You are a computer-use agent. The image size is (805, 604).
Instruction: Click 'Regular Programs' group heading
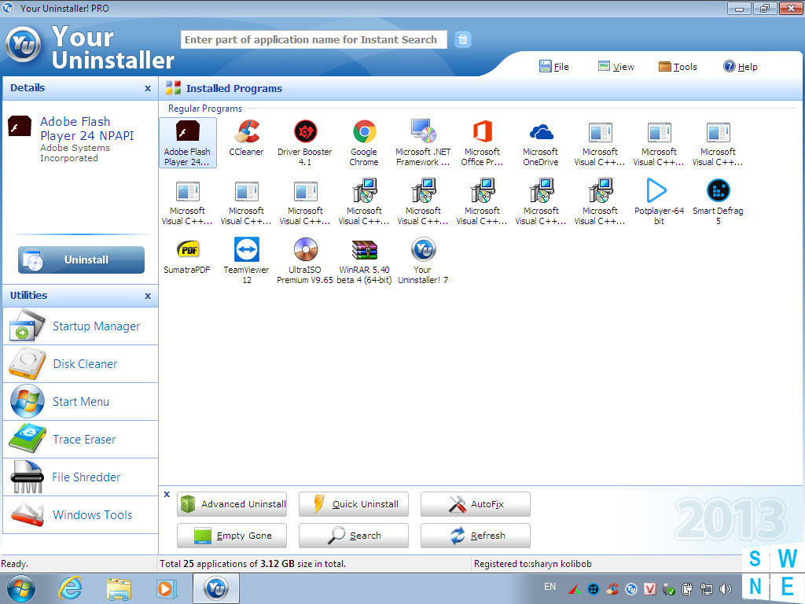pyautogui.click(x=205, y=109)
